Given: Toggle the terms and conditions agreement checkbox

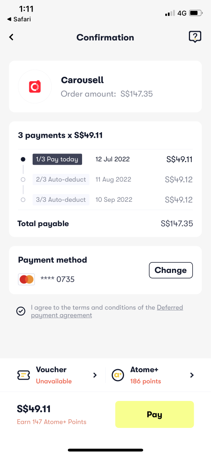Looking at the screenshot, I should pos(21,311).
